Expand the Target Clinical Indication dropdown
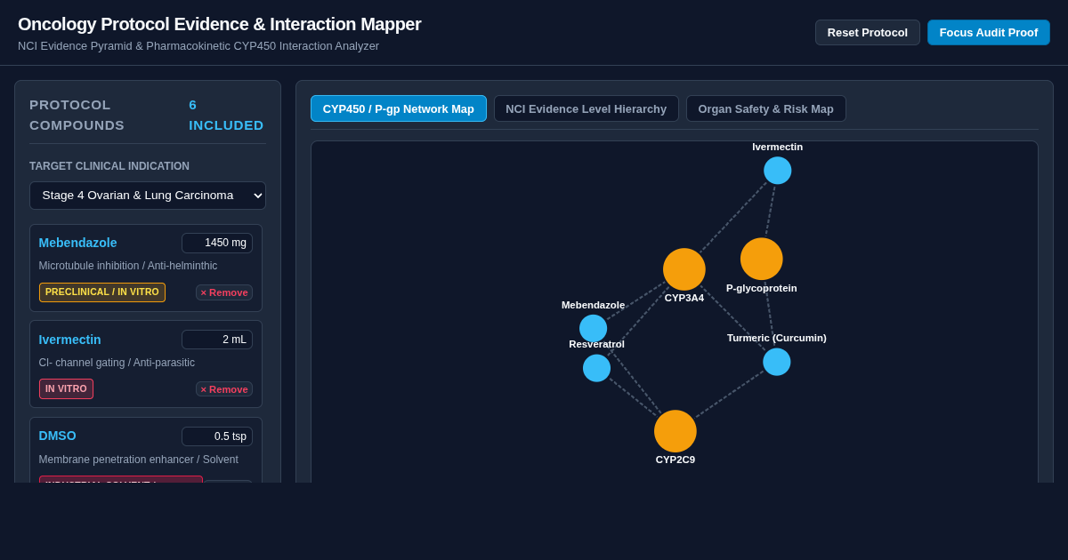 [148, 196]
